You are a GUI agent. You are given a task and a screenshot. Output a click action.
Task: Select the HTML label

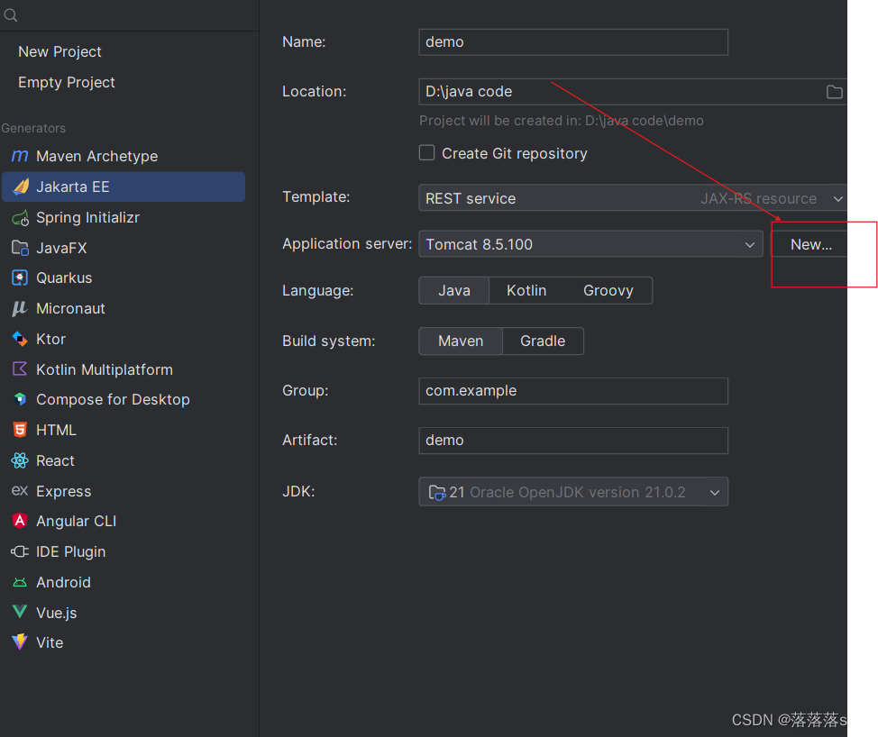click(56, 430)
